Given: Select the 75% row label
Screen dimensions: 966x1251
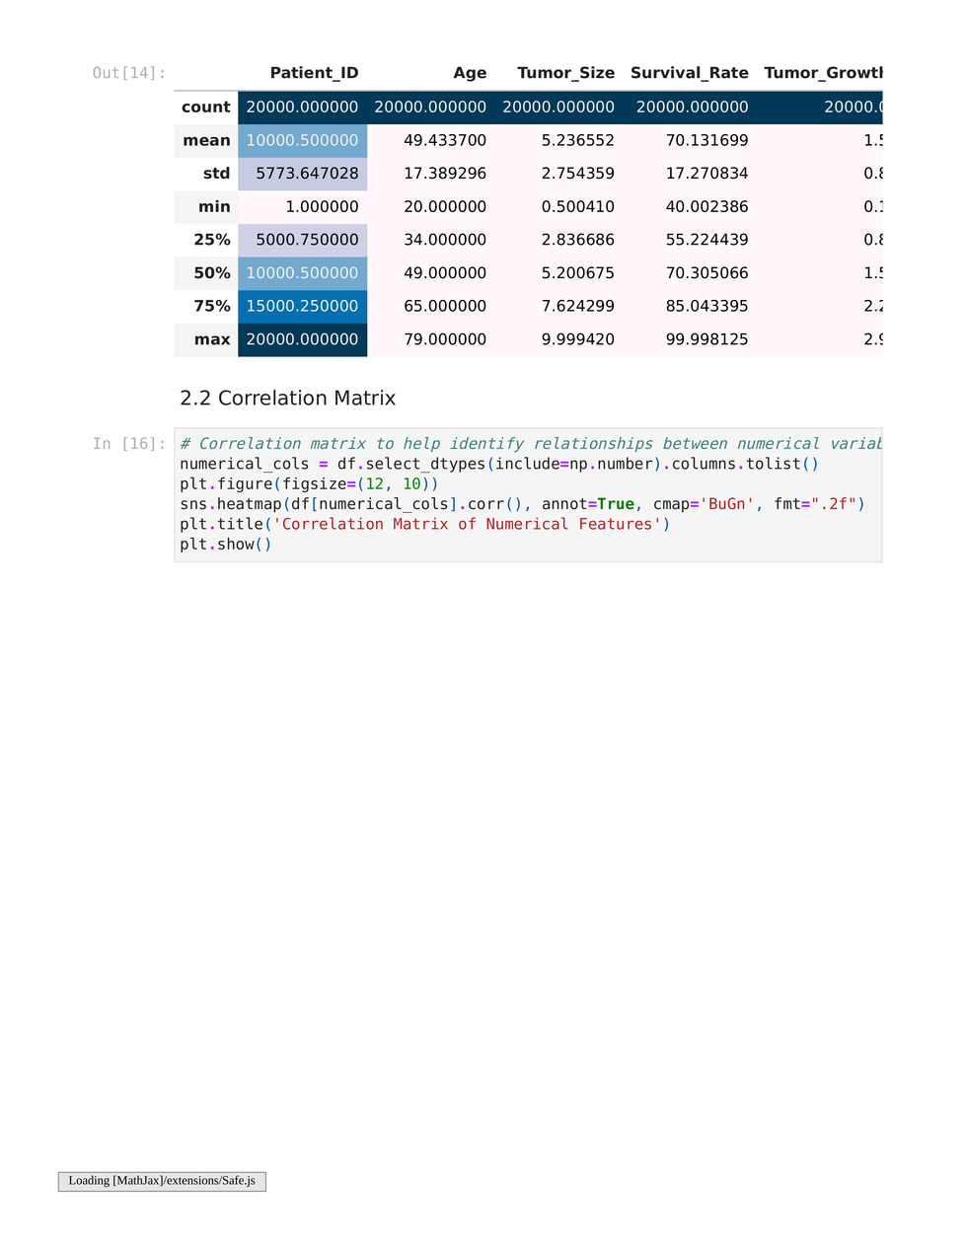Looking at the screenshot, I should pos(212,306).
